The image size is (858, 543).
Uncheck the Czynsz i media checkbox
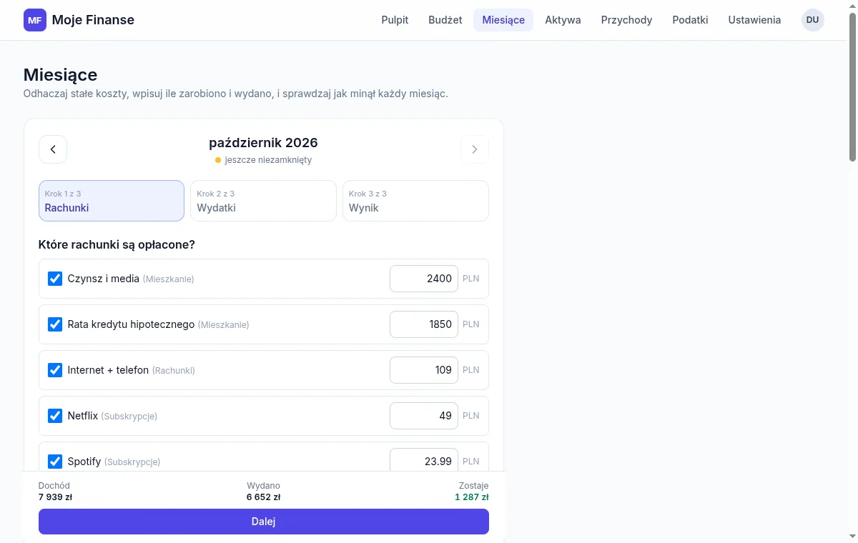coord(55,279)
